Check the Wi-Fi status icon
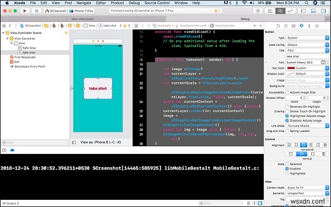This screenshot has width=331, height=207. 244,3
